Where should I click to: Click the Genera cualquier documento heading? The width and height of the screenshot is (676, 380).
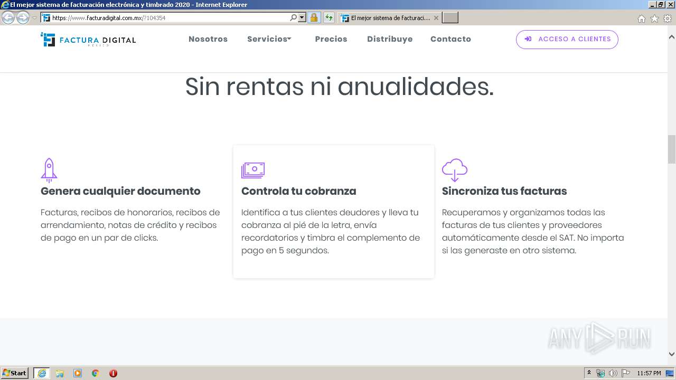[x=120, y=191]
